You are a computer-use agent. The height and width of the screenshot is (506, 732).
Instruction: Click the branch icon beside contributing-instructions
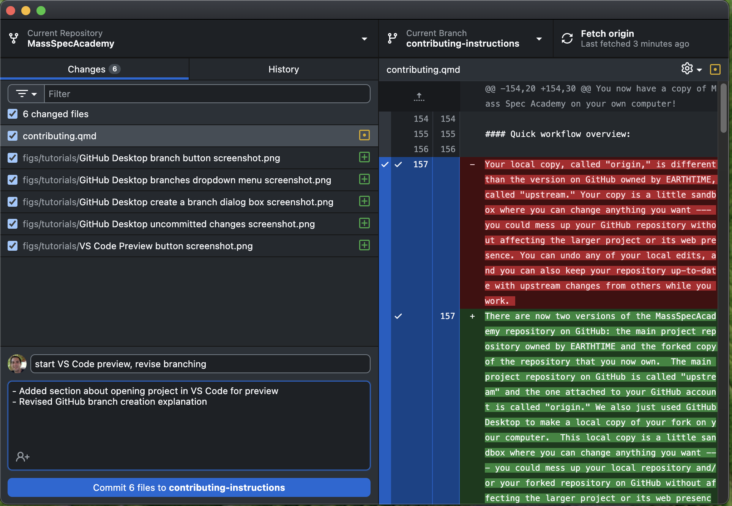click(x=392, y=38)
